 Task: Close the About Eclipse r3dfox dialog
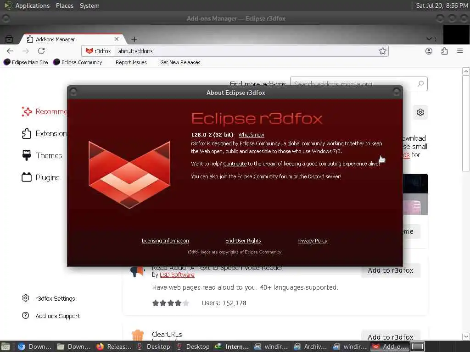point(396,92)
